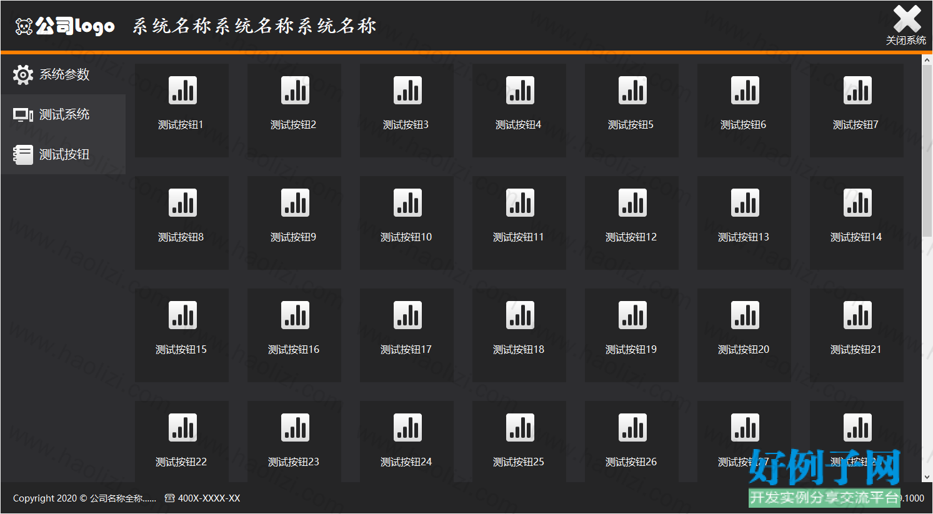Open the 测试按钮1 chart tile
This screenshot has height=514, width=933.
point(182,110)
